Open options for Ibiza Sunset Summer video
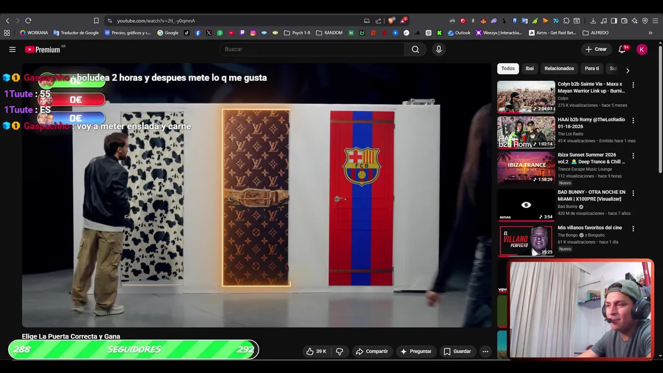663x373 pixels. (x=633, y=155)
